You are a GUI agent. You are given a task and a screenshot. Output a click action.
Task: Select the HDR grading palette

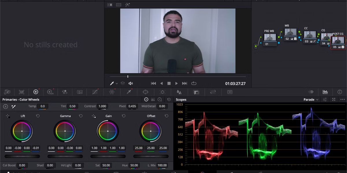[x=51, y=92]
